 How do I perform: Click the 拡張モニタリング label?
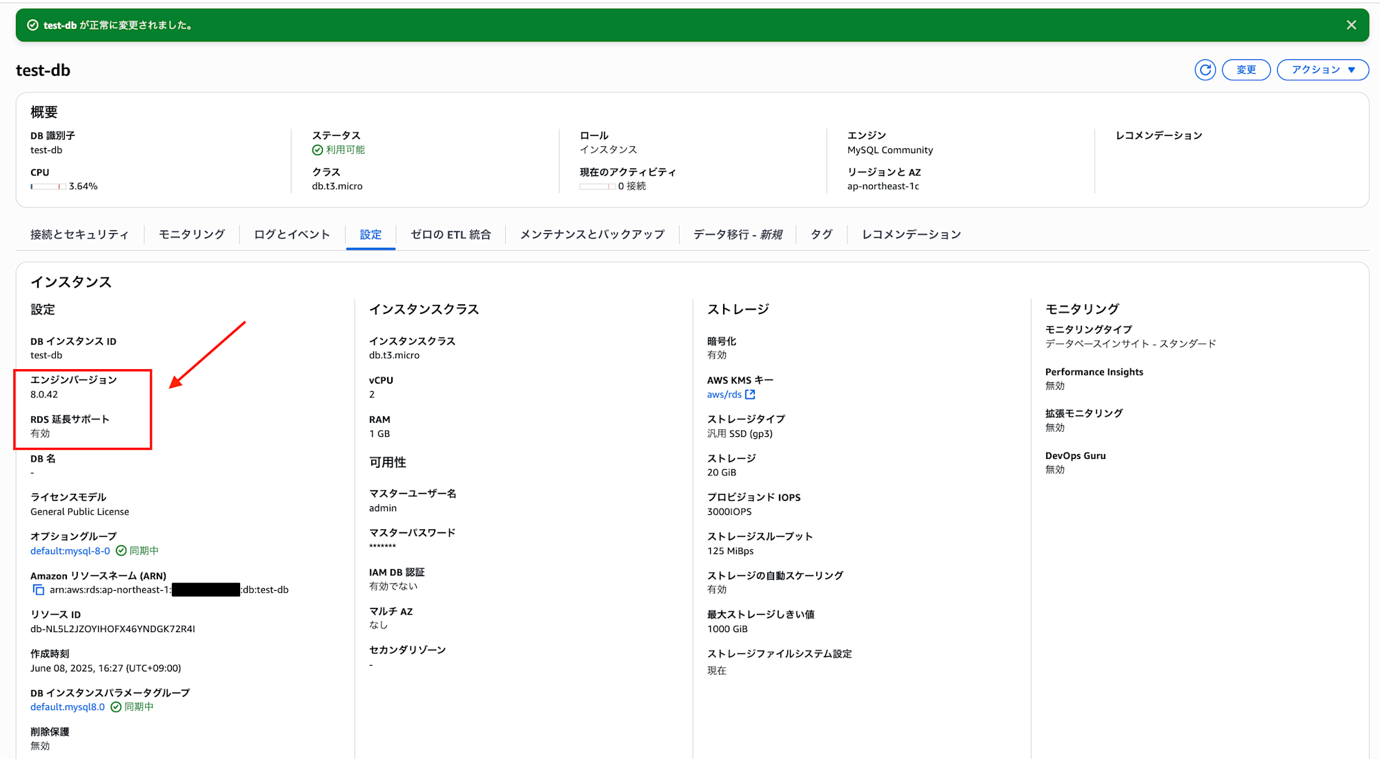[x=1084, y=413]
